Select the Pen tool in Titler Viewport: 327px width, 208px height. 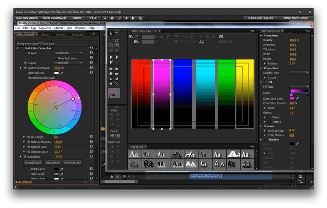click(111, 57)
